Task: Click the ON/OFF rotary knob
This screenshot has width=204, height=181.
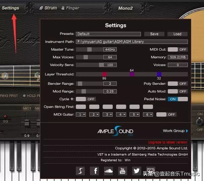Action: pyautogui.click(x=199, y=122)
